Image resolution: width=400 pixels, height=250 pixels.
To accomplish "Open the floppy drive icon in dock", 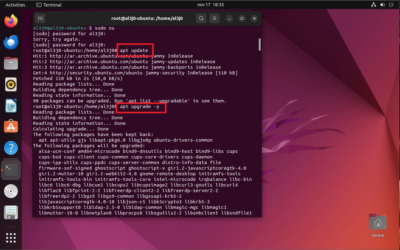I will 11,212.
